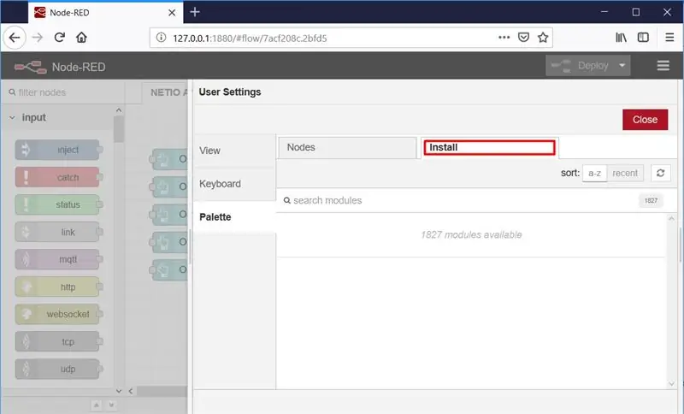Select the websocket node in palette
Screen dimensions: 684x414
tap(57, 314)
